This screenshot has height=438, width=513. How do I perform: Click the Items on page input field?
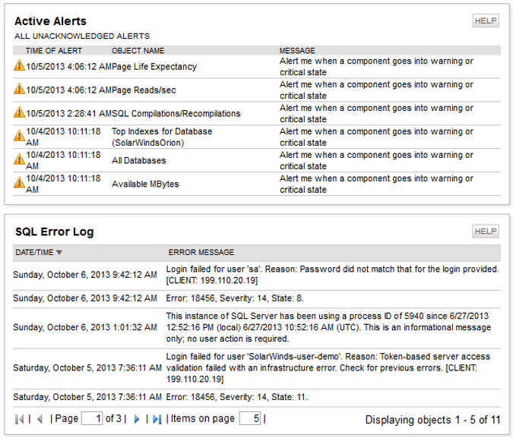click(250, 418)
